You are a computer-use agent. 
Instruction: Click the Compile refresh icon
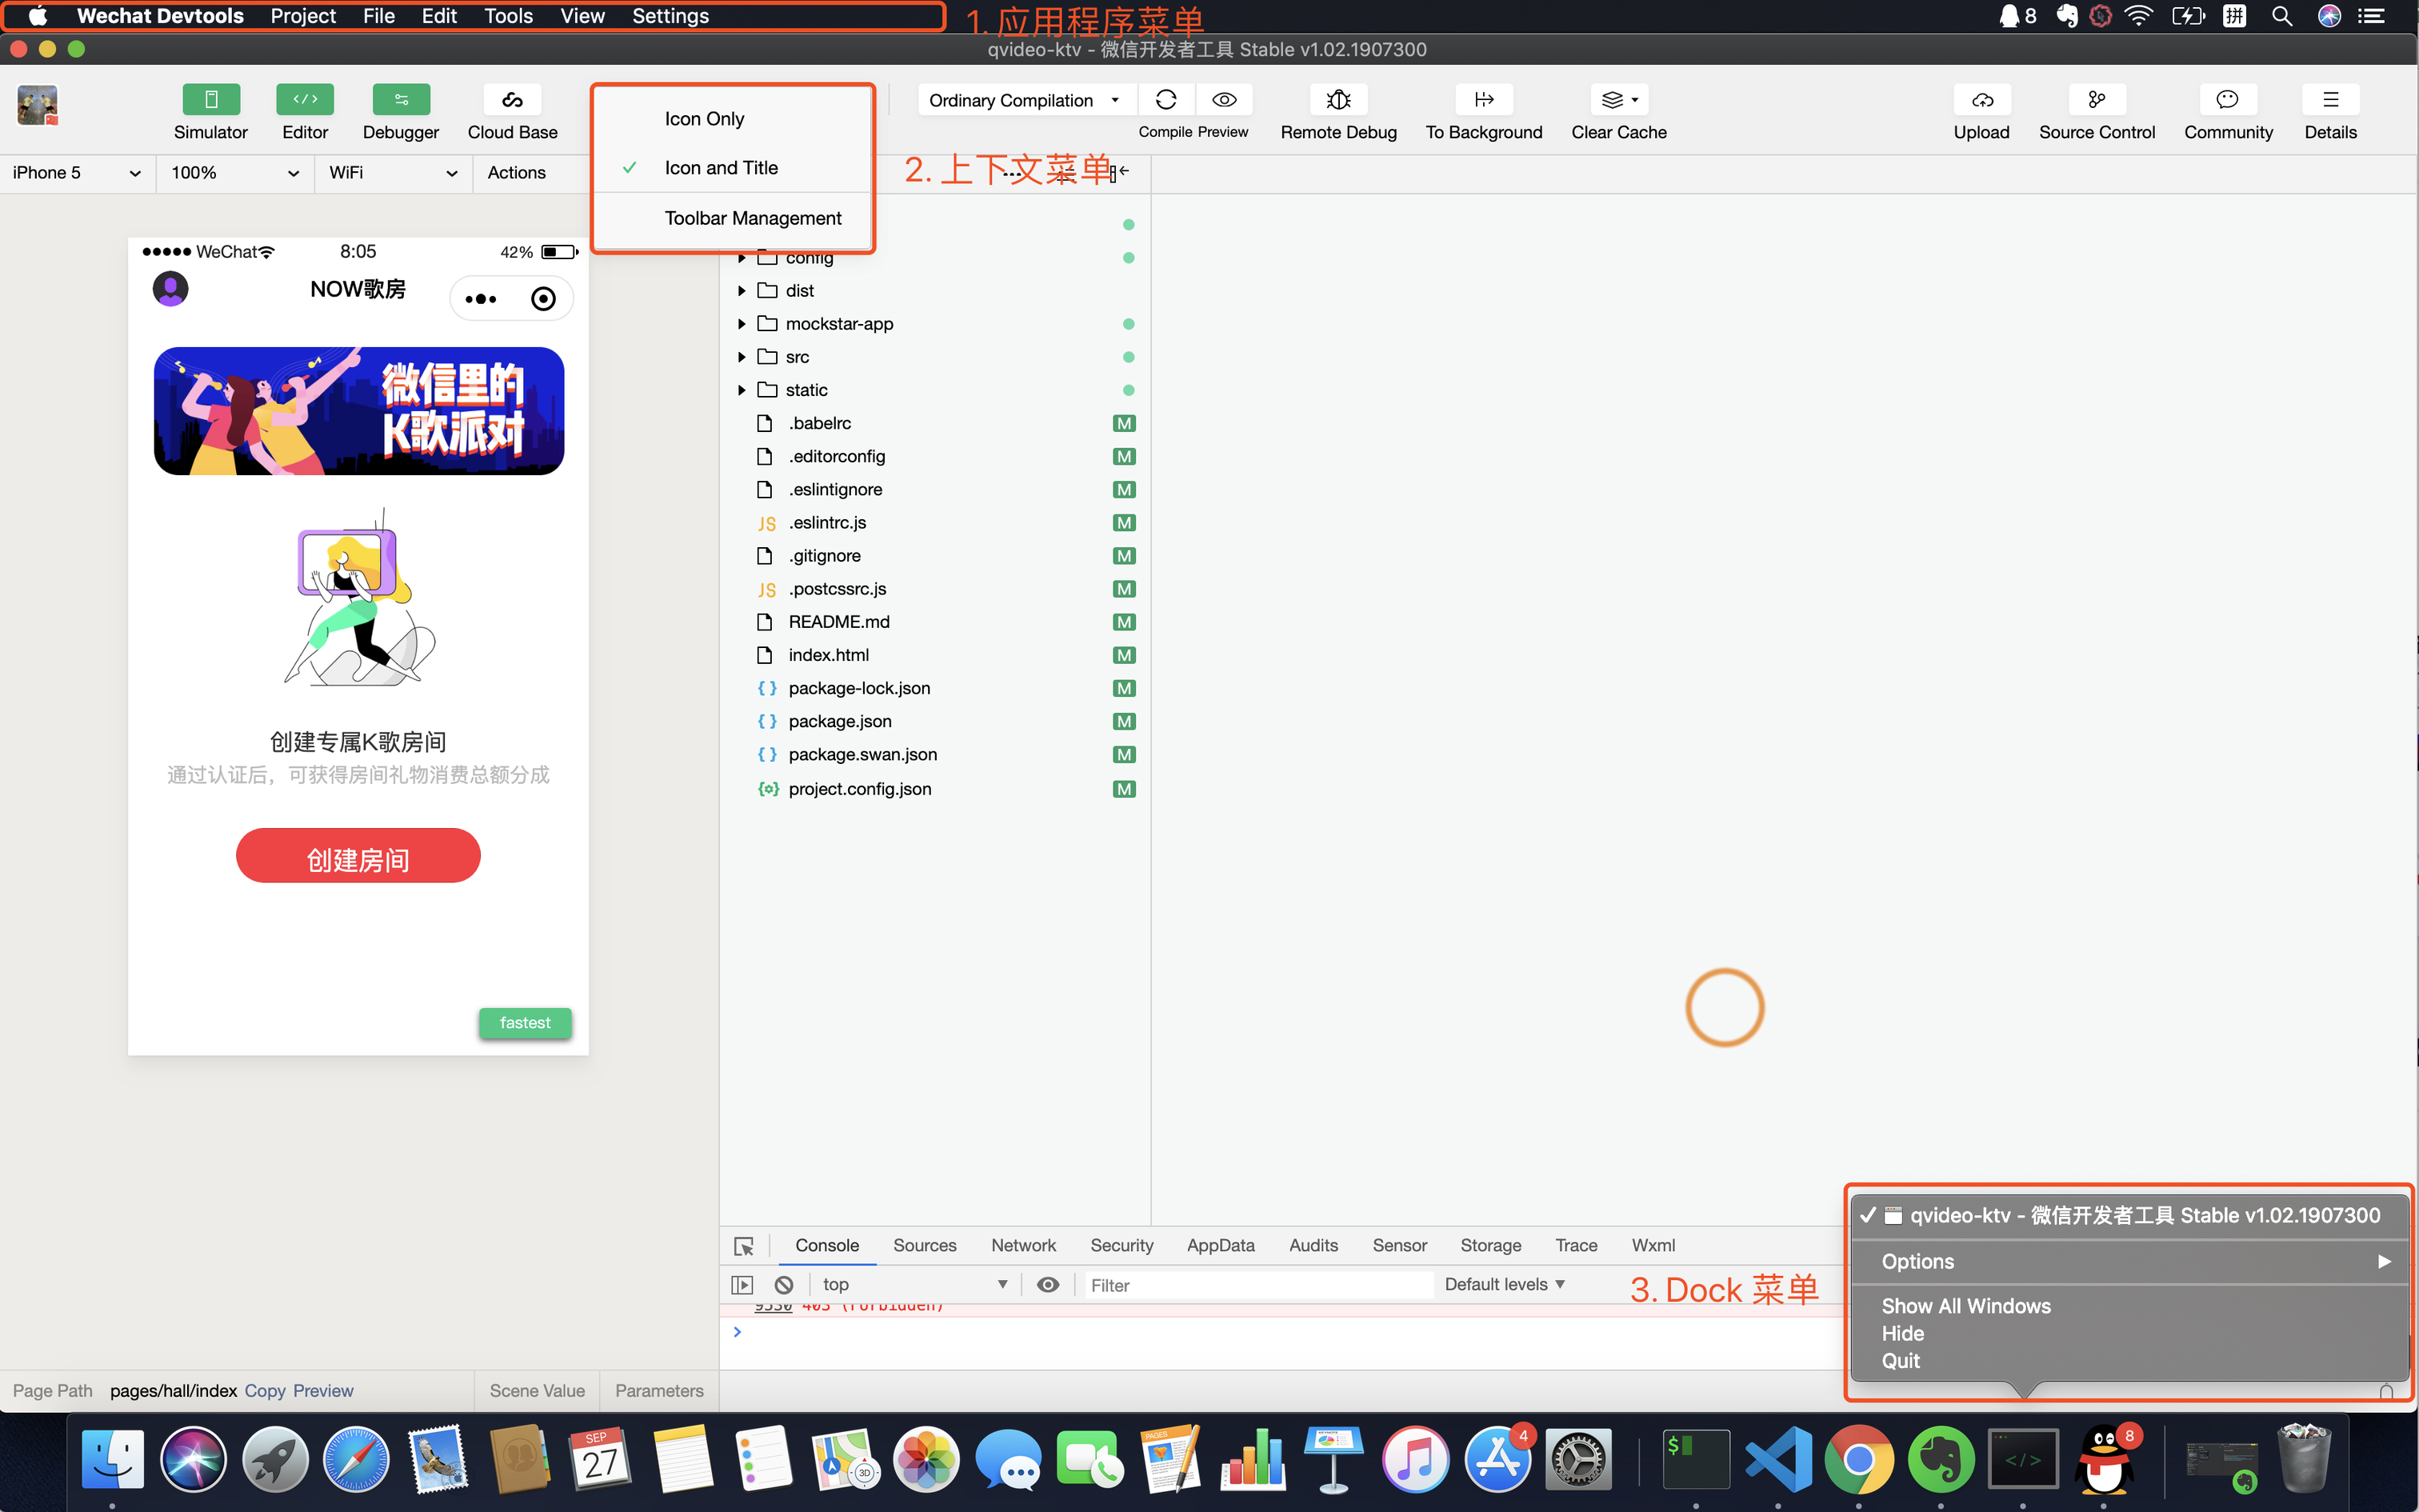[x=1166, y=100]
